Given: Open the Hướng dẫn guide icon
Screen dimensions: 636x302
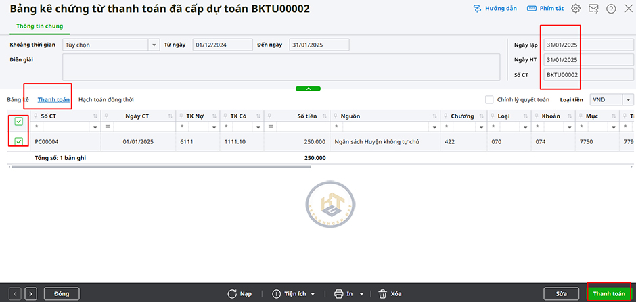Looking at the screenshot, I should point(477,9).
